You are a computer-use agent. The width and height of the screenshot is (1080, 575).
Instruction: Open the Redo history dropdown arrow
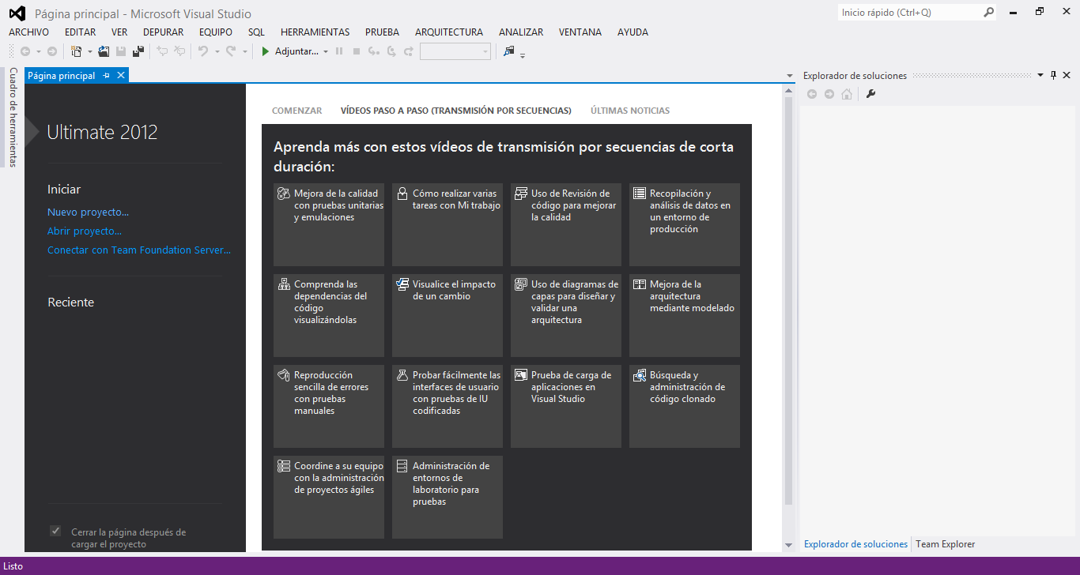pyautogui.click(x=245, y=52)
